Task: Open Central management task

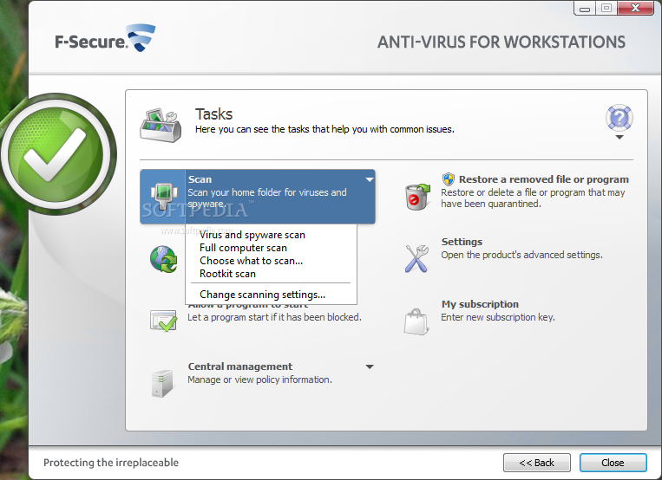Action: 239,366
